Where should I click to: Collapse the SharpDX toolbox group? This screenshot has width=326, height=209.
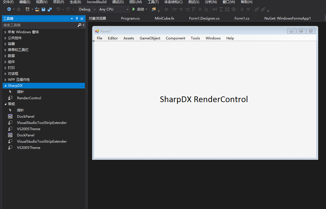(x=5, y=86)
